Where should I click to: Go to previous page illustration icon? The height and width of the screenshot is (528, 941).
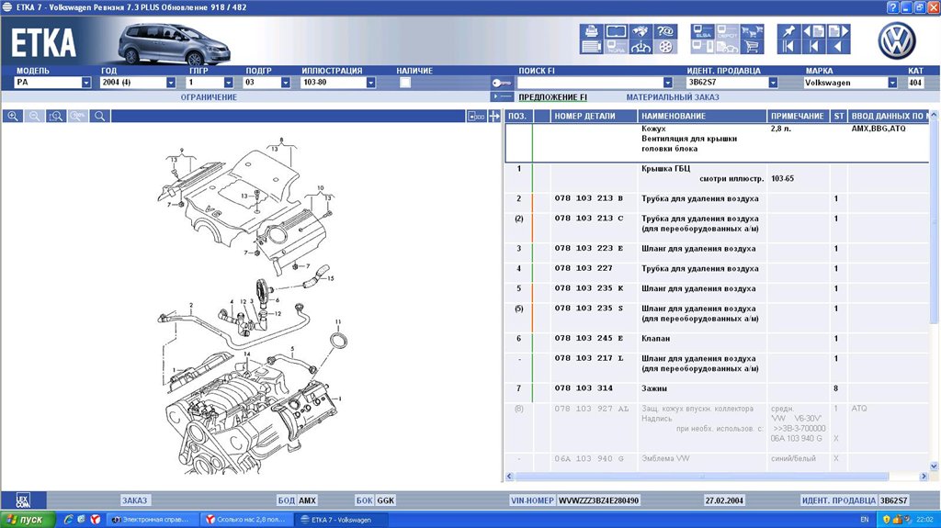tap(814, 31)
